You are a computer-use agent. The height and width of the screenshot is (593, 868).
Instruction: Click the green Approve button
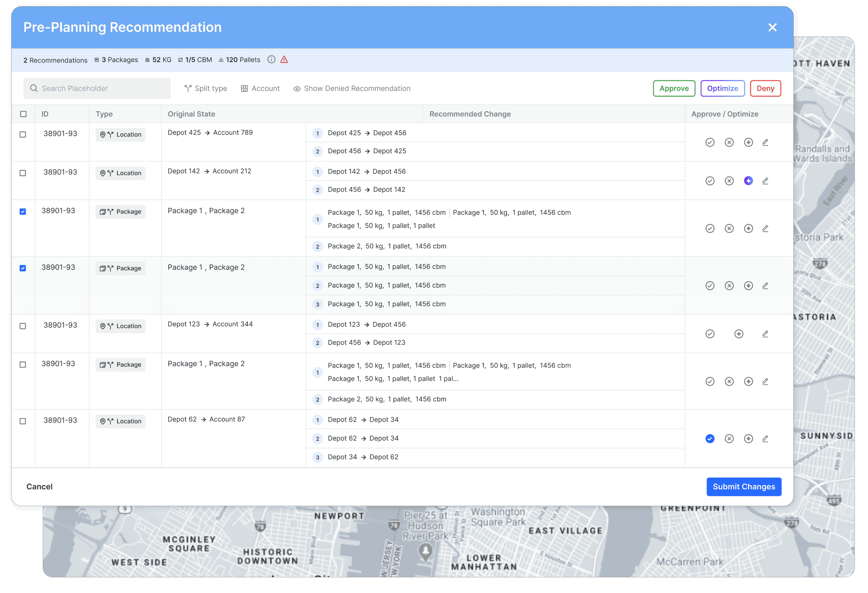coord(674,89)
